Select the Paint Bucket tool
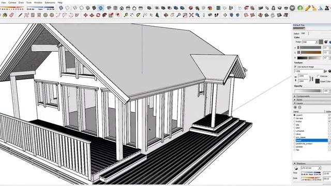The image size is (331, 186). click(x=5, y=15)
